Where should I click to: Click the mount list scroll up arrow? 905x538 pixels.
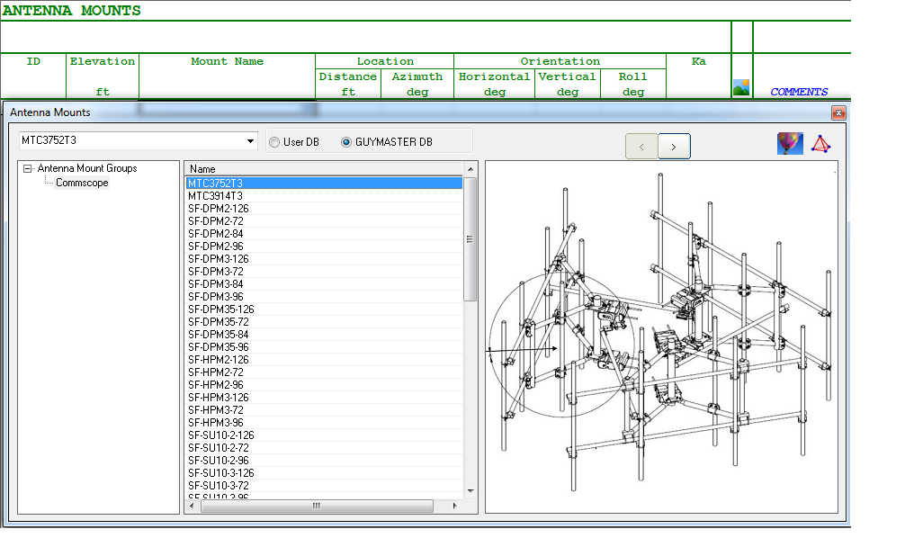click(470, 169)
